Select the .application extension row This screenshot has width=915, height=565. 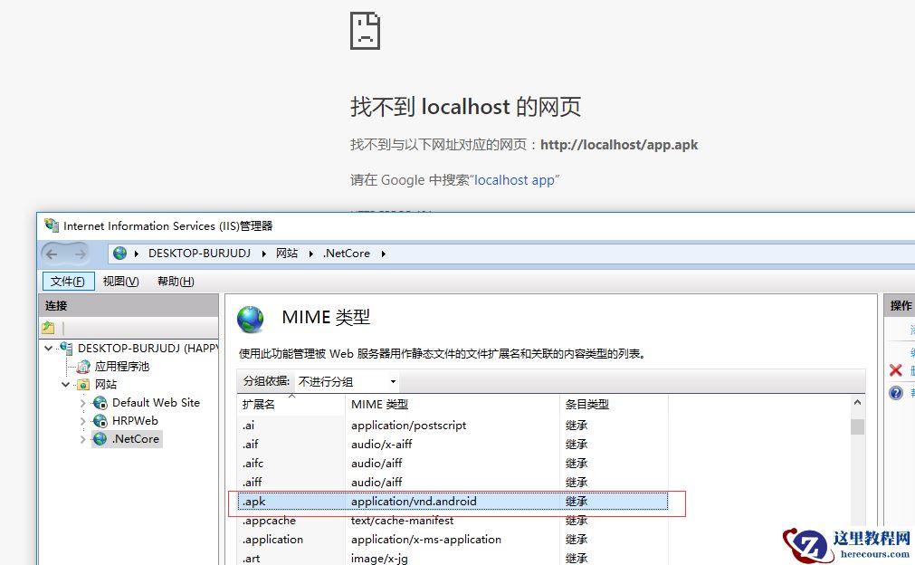[453, 540]
